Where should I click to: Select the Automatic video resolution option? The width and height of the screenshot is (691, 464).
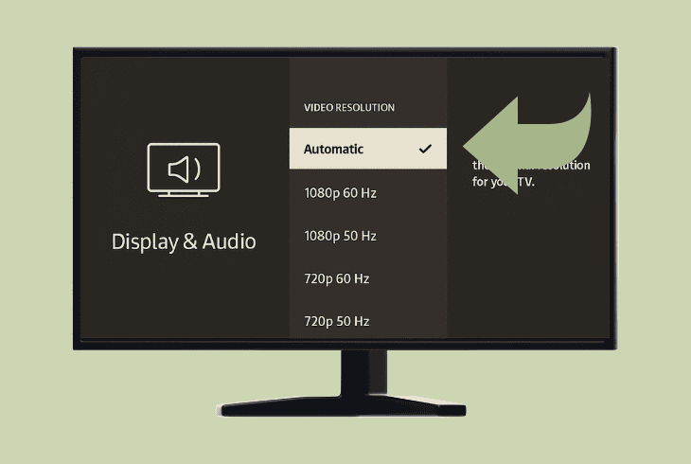[368, 149]
